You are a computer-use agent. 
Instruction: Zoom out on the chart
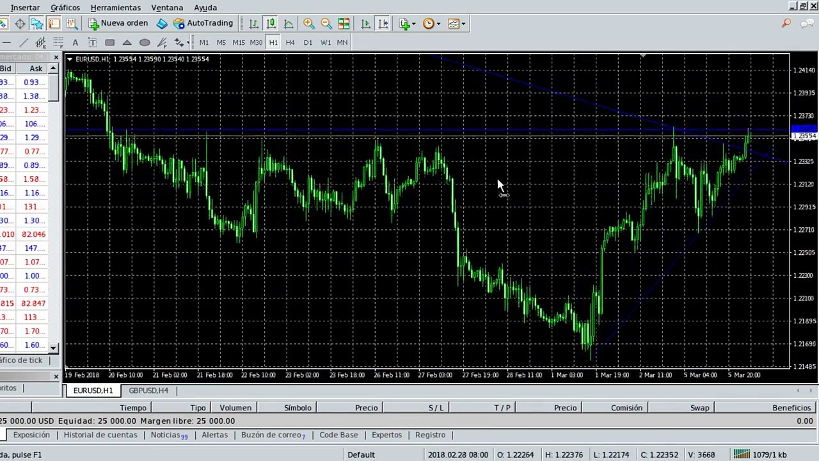coord(326,24)
